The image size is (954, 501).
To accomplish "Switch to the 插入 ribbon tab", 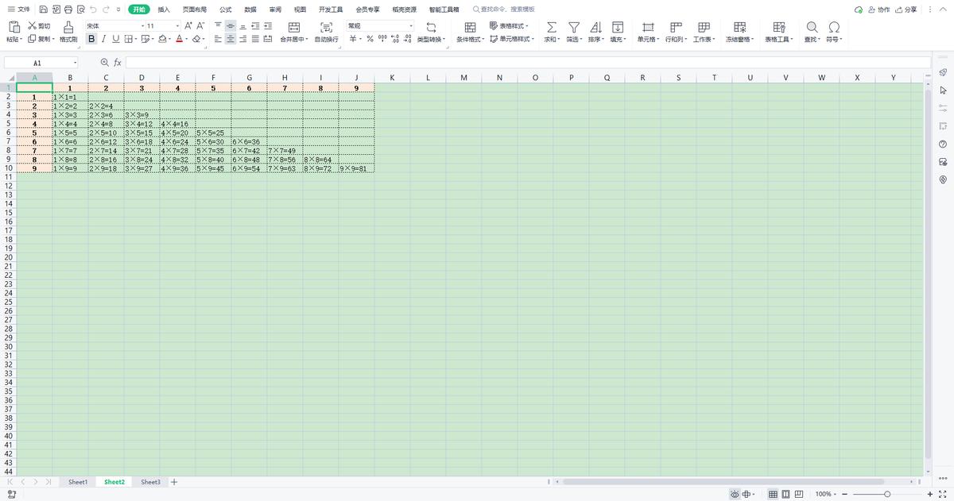I will coord(164,10).
